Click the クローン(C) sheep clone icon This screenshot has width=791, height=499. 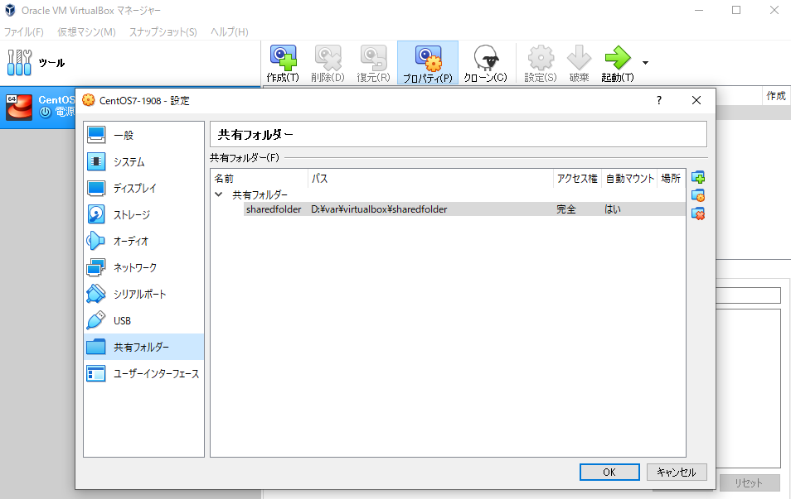(485, 63)
